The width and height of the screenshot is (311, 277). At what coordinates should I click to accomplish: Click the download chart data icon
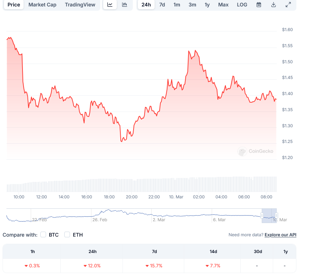[x=274, y=5]
